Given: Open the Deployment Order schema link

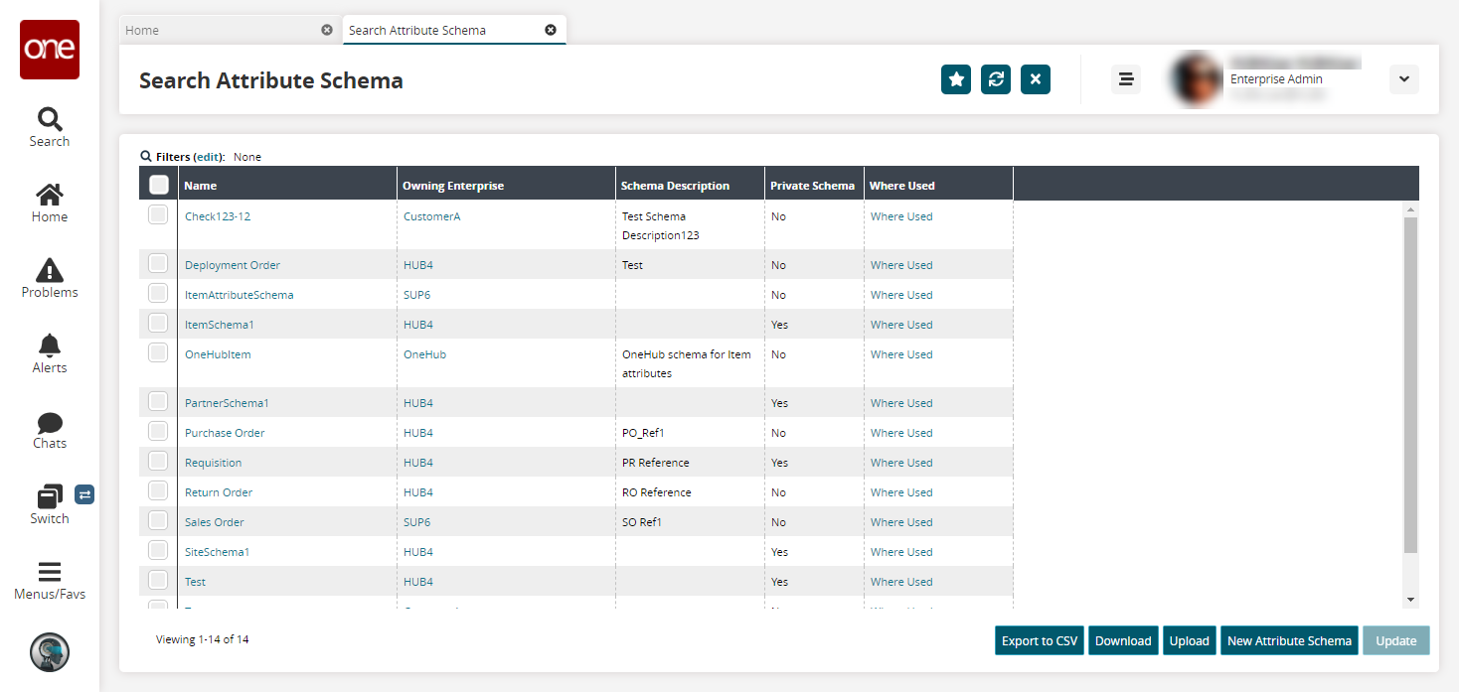Looking at the screenshot, I should (x=233, y=265).
